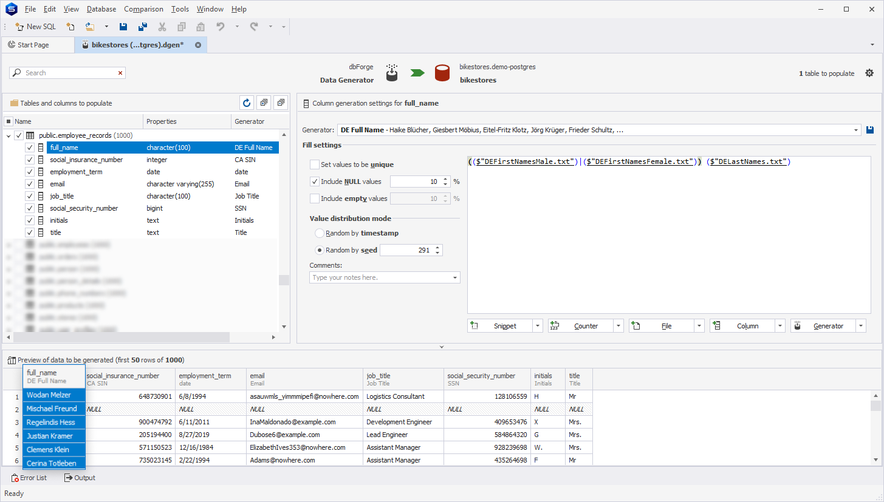This screenshot has height=502, width=884.
Task: Click the Collapse All tree icon
Action: pos(281,103)
